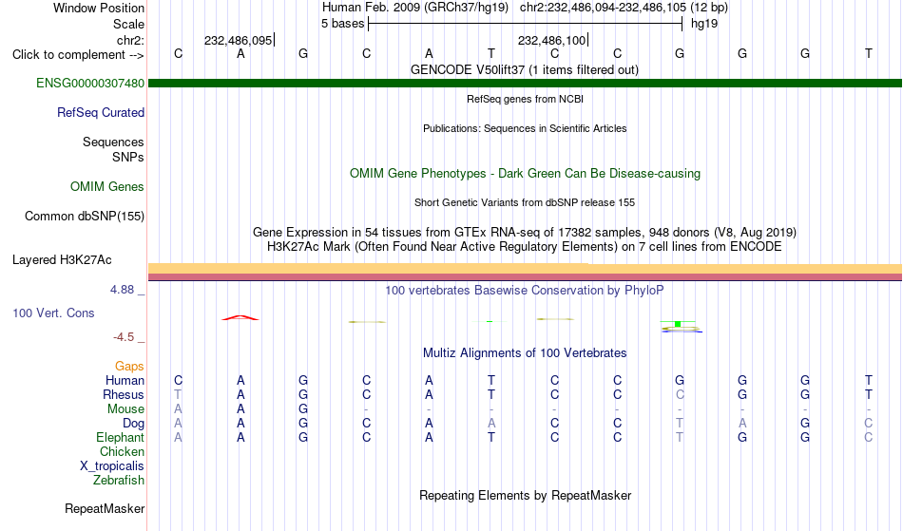Image resolution: width=903 pixels, height=531 pixels.
Task: Click the OMIM Genes track label
Action: [107, 187]
